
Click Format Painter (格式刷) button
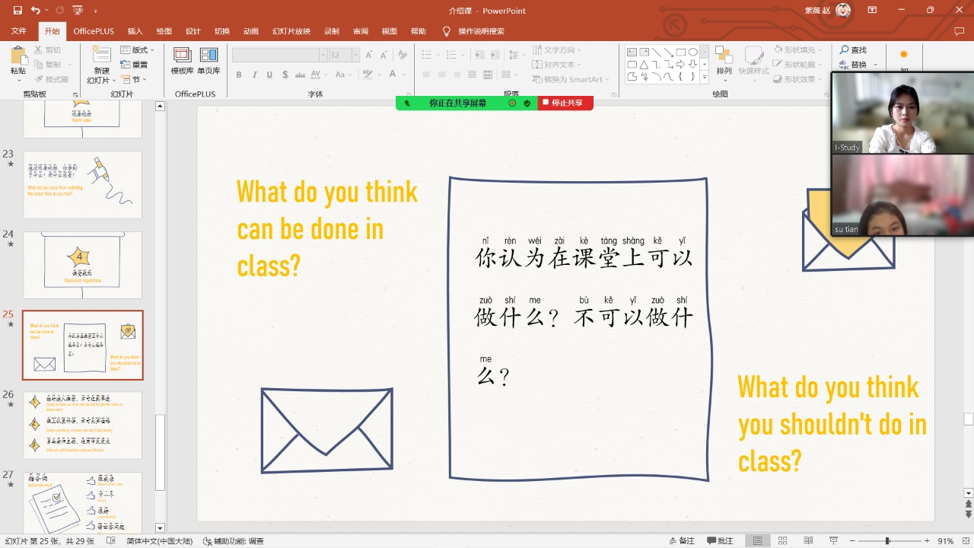point(51,79)
